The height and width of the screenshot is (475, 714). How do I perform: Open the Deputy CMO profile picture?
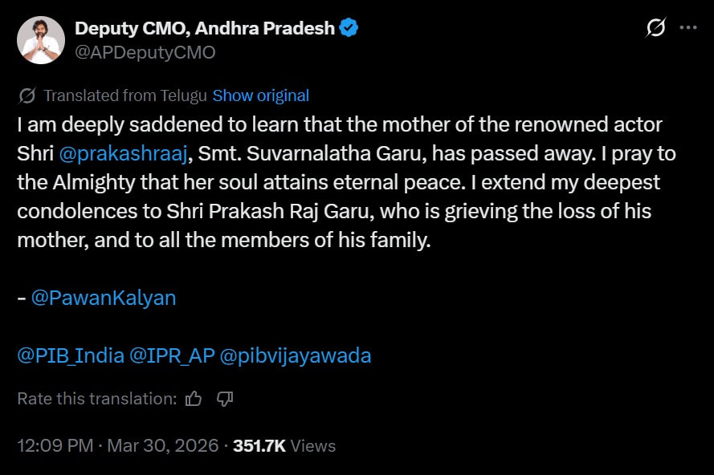pos(40,40)
